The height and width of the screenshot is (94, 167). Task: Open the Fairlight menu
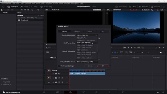tap(67, 4)
